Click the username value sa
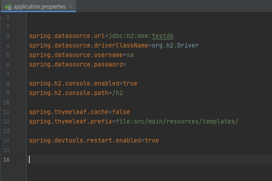Image resolution: width=272 pixels, height=181 pixels. [x=130, y=55]
